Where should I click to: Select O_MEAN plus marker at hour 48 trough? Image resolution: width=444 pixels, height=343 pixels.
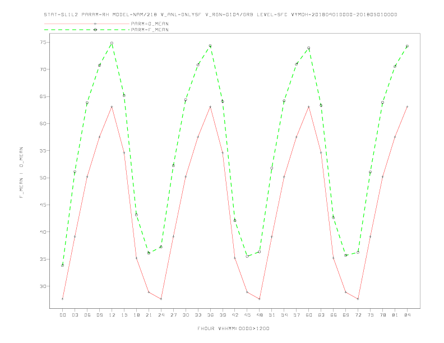point(260,299)
